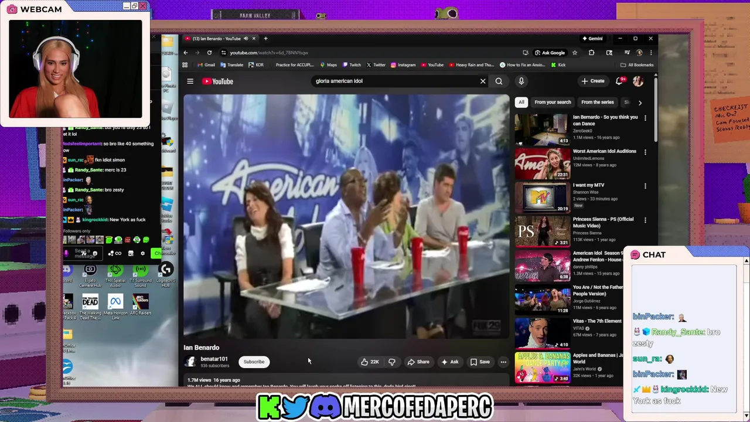Viewport: 750px width, 422px height.
Task: Open Instagram bookmark
Action: pyautogui.click(x=403, y=65)
